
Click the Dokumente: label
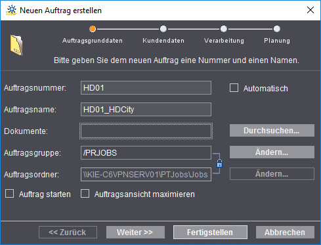[x=26, y=131]
